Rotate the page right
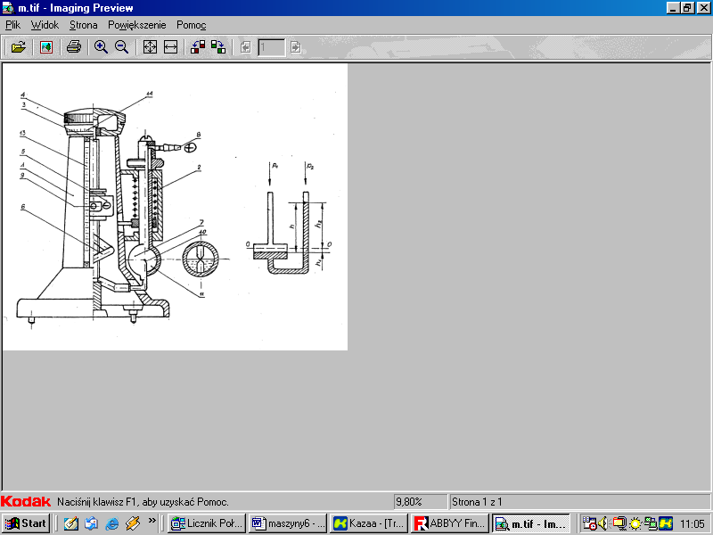713x535 pixels. [218, 47]
